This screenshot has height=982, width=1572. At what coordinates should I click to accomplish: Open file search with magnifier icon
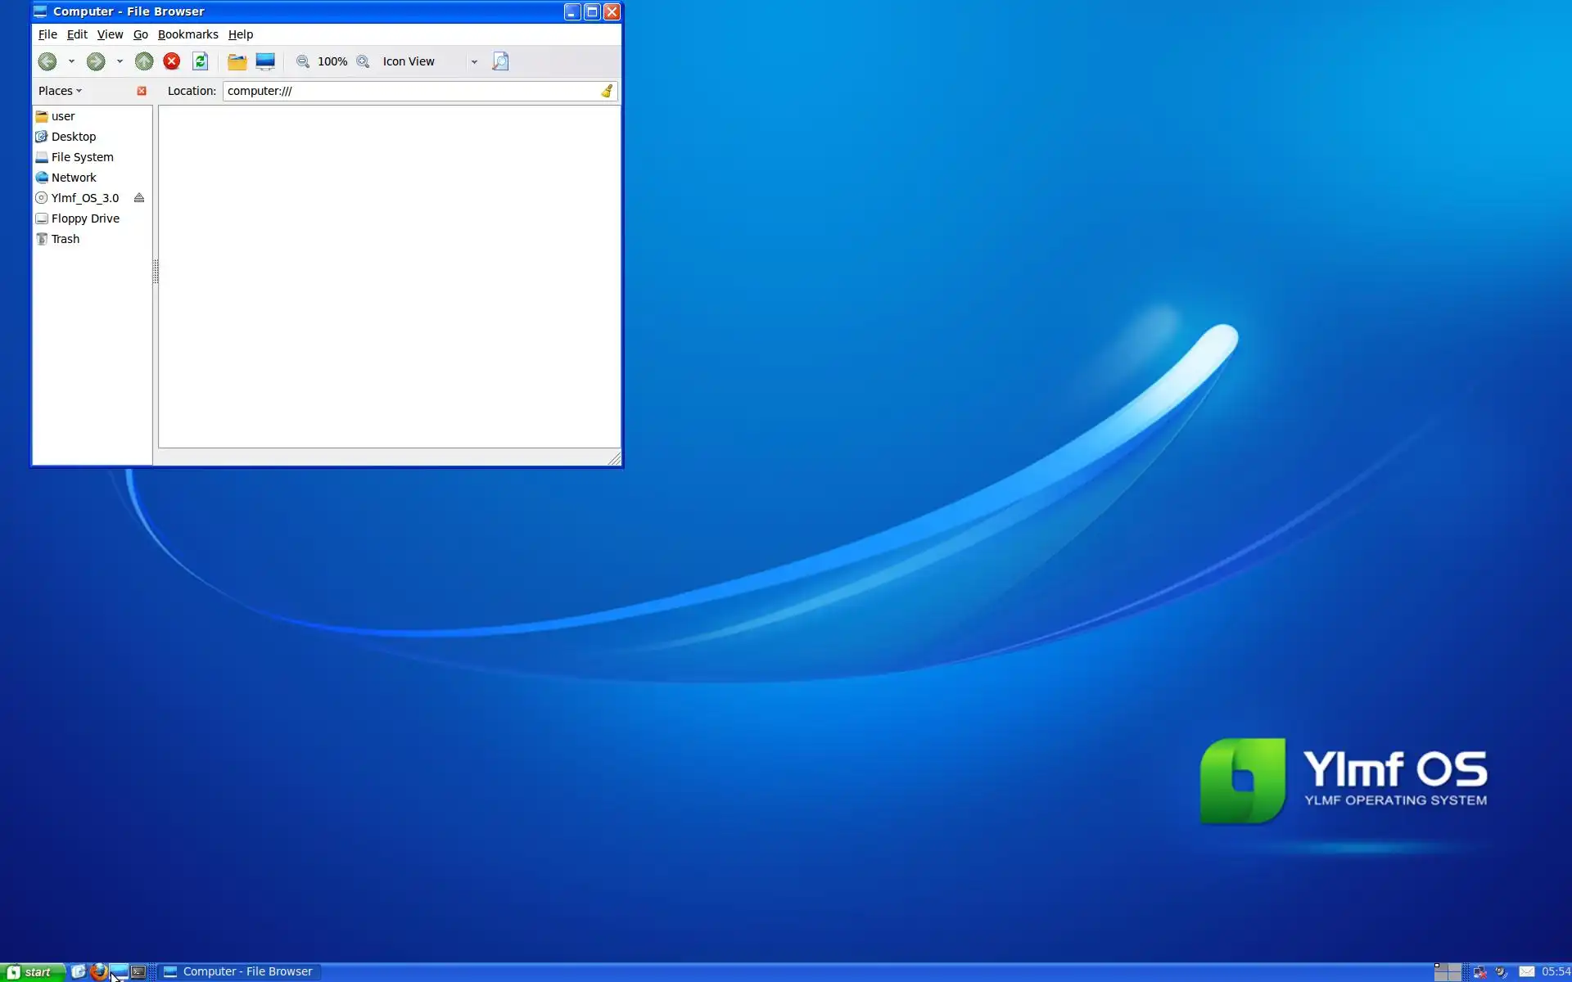500,61
